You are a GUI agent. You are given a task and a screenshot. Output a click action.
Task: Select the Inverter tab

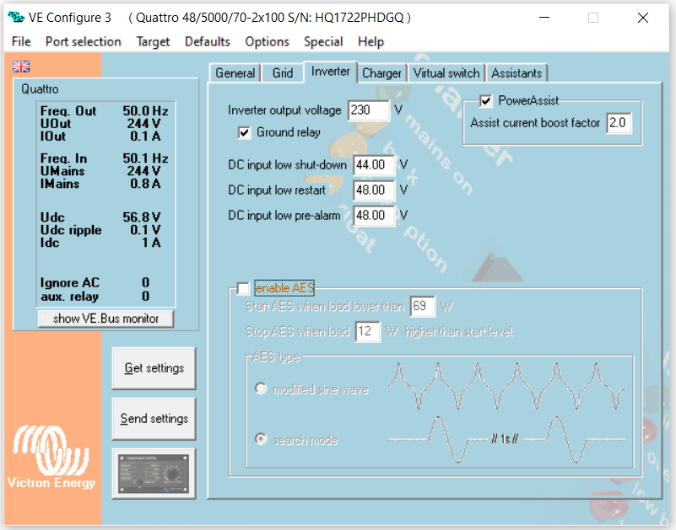330,72
